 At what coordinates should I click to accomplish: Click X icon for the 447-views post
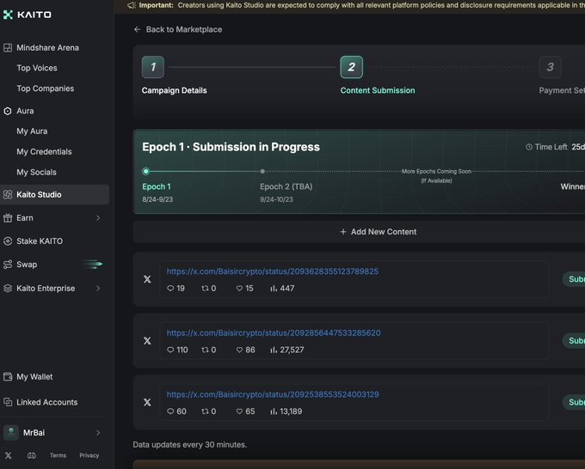(x=147, y=279)
